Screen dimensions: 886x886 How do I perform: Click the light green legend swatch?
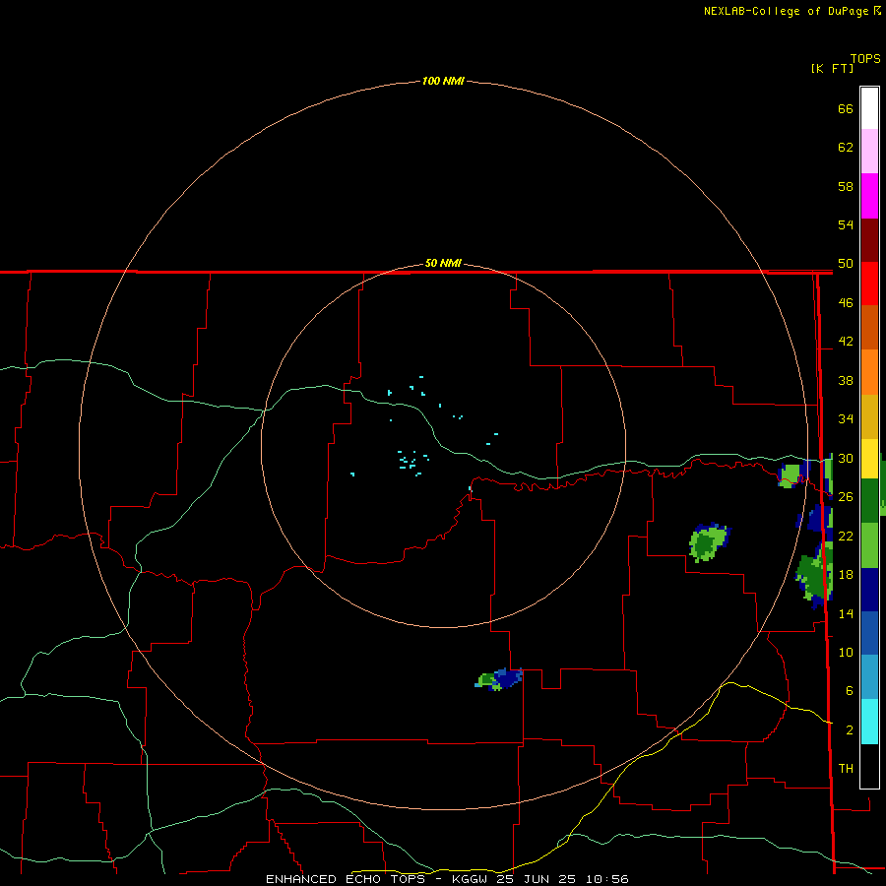(x=869, y=545)
